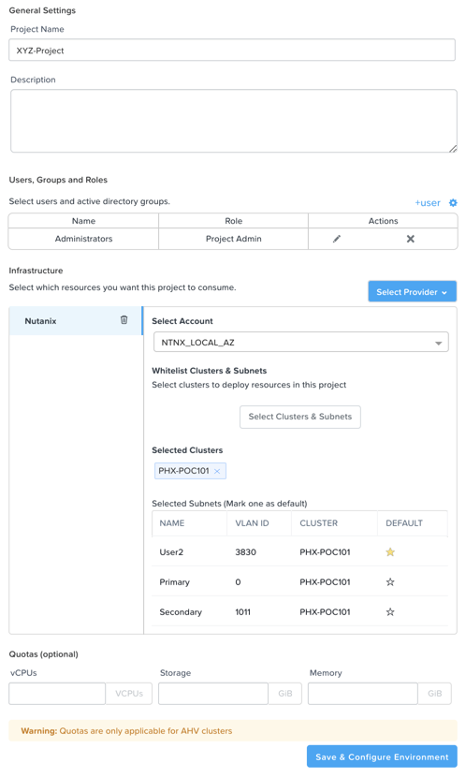Click VLAN ID value '3830'
This screenshot has width=466, height=778.
coord(245,552)
